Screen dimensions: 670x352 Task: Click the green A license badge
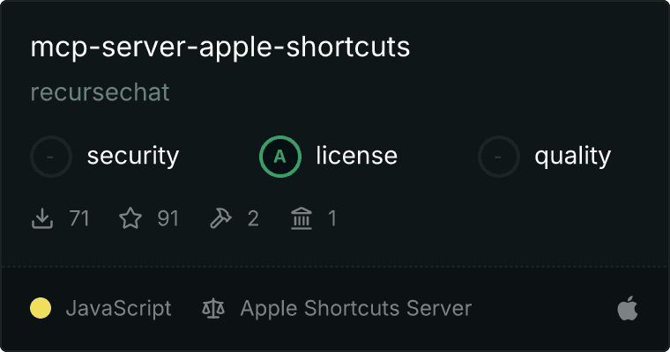(280, 157)
